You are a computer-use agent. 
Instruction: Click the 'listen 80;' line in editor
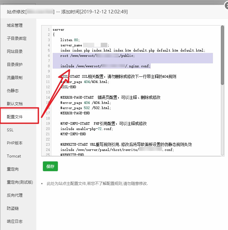70,40
